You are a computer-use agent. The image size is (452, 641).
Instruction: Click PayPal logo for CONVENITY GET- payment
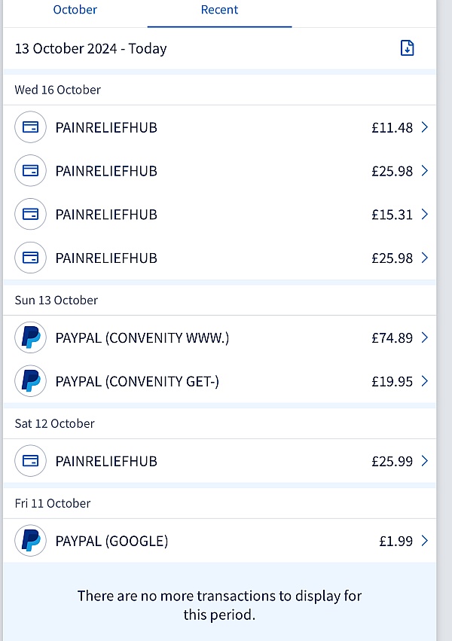pos(30,381)
